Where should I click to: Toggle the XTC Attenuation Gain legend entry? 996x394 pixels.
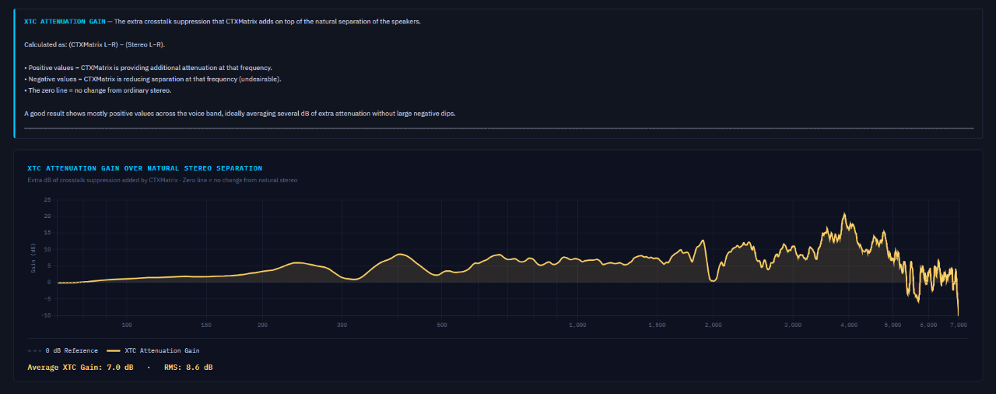(153, 350)
